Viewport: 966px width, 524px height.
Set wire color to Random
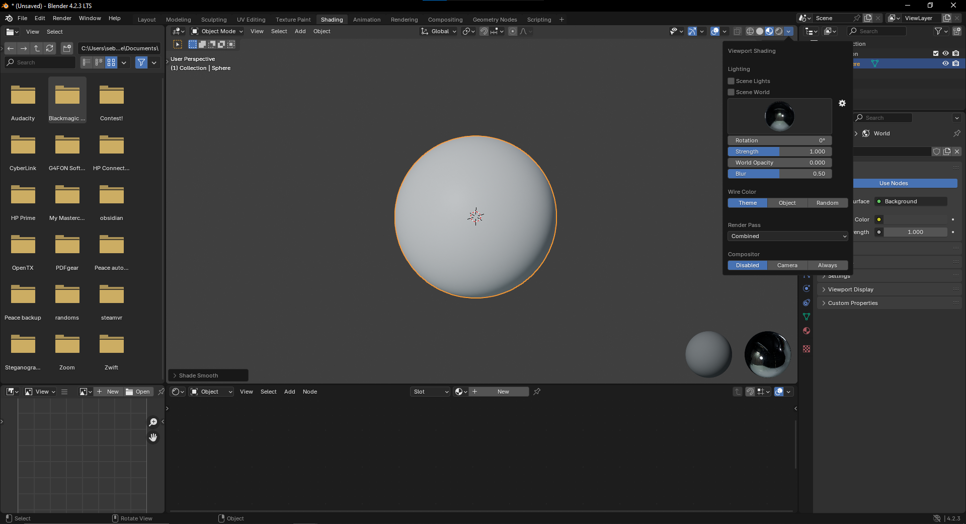[x=828, y=203]
